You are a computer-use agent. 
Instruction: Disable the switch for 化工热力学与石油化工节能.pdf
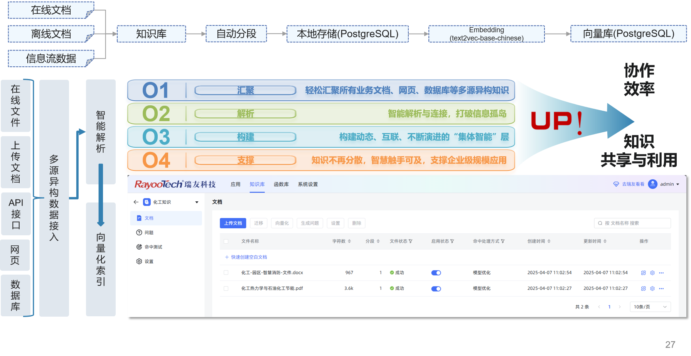[x=436, y=289]
